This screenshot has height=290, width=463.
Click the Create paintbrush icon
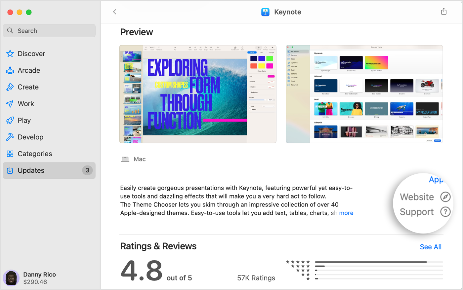click(x=10, y=87)
